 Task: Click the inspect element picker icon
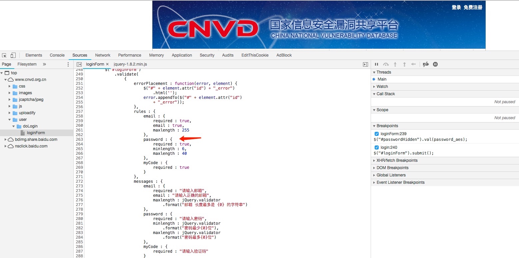(x=4, y=55)
